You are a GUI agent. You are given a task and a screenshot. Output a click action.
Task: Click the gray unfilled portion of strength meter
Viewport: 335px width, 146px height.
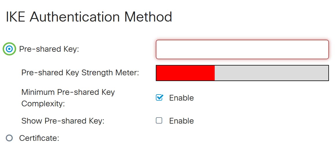pyautogui.click(x=271, y=73)
